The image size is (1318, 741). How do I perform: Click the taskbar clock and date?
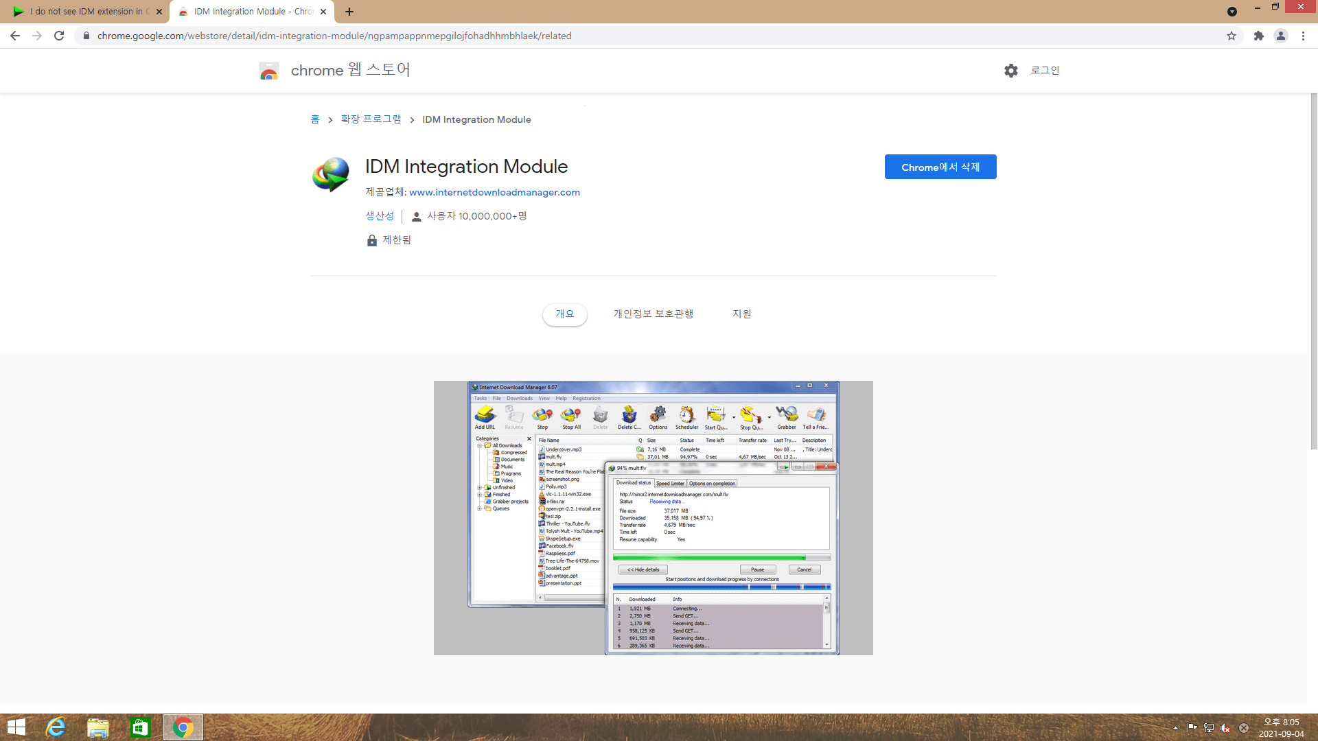tap(1281, 728)
